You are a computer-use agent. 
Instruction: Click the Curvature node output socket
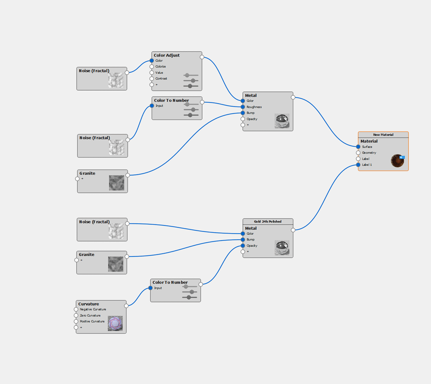[x=126, y=306]
